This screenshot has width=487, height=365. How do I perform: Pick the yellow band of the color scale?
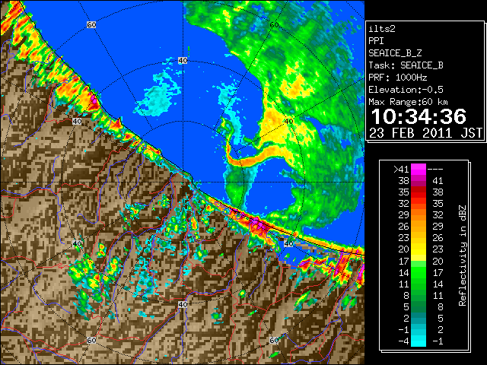[419, 250]
